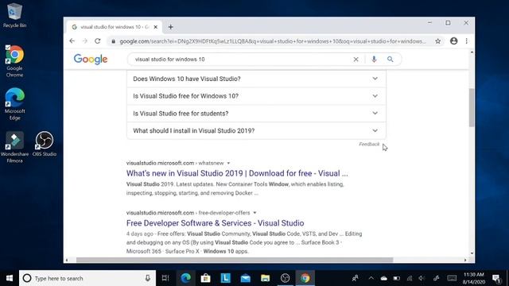This screenshot has height=286, width=509.
Task: Submit the search with the magnifier icon
Action: [390, 59]
